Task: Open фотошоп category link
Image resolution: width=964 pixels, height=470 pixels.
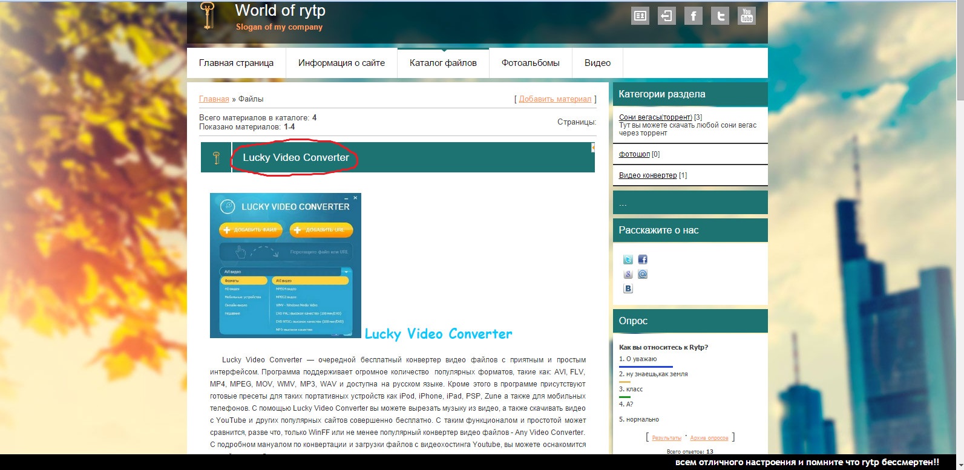Action: (634, 154)
